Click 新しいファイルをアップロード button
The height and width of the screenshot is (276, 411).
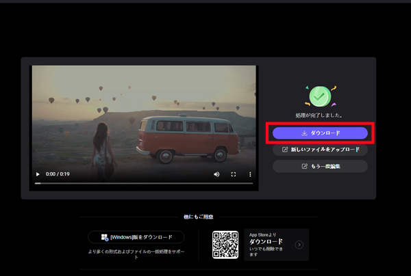(x=320, y=150)
